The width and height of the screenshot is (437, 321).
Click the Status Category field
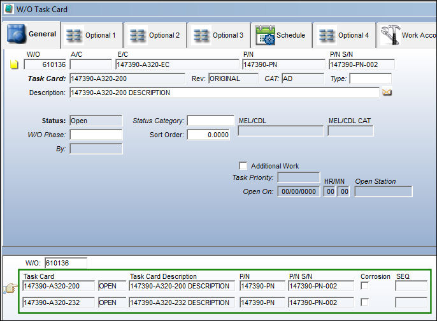point(211,121)
